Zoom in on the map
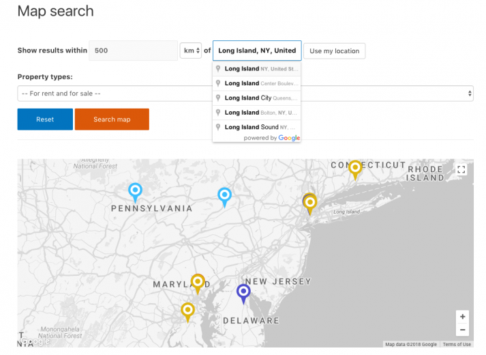Screen dimensions: 486x355 (x=462, y=317)
